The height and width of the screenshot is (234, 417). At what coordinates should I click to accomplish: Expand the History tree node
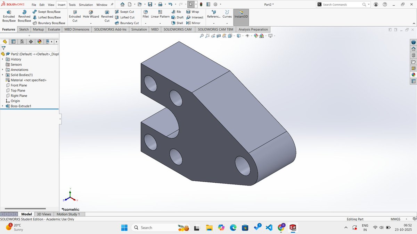click(3, 59)
